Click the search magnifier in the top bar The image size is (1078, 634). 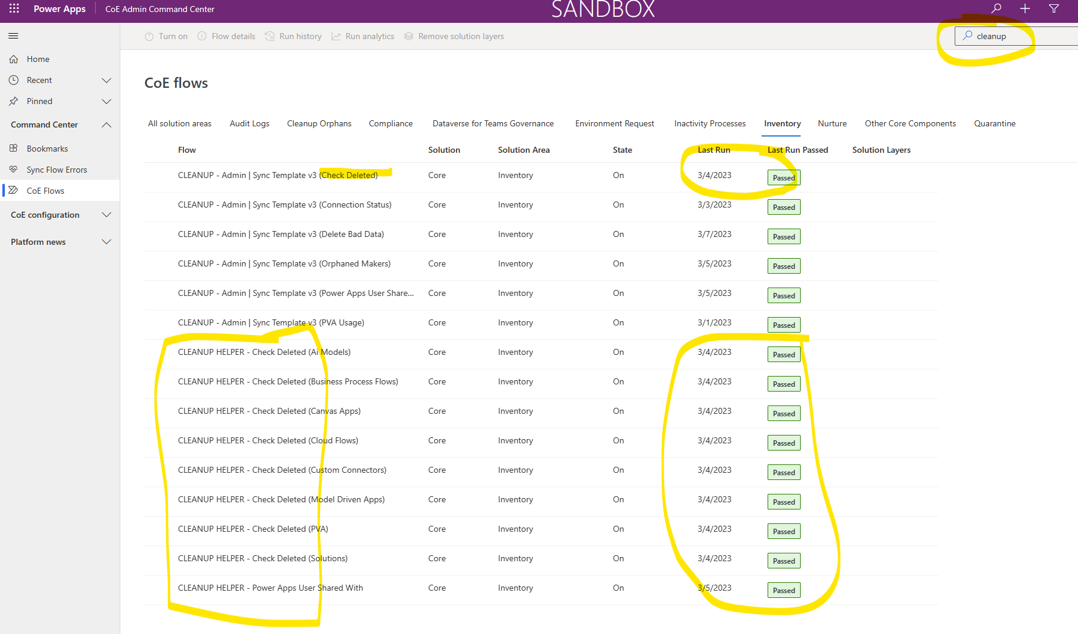click(x=996, y=8)
